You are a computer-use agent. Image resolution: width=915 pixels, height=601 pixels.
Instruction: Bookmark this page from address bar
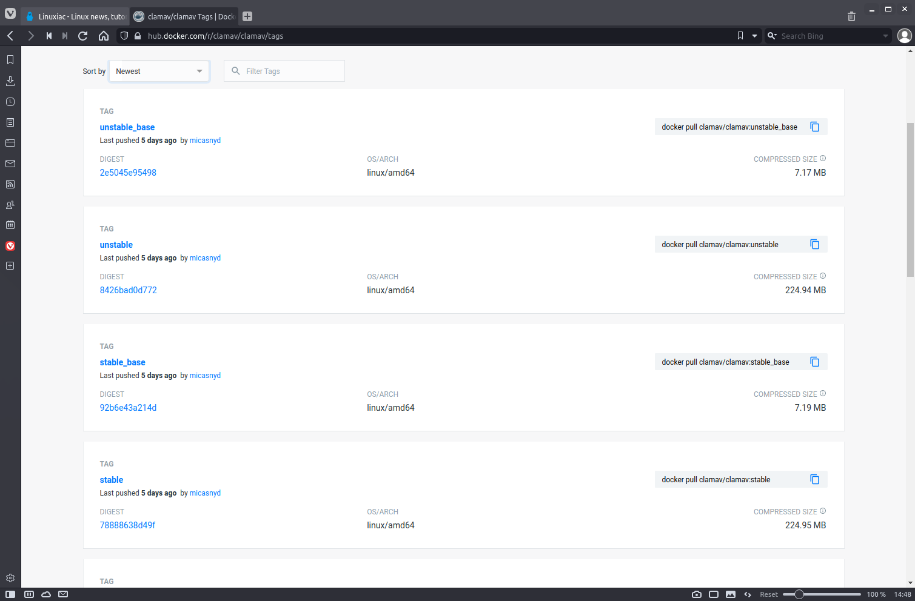point(740,36)
